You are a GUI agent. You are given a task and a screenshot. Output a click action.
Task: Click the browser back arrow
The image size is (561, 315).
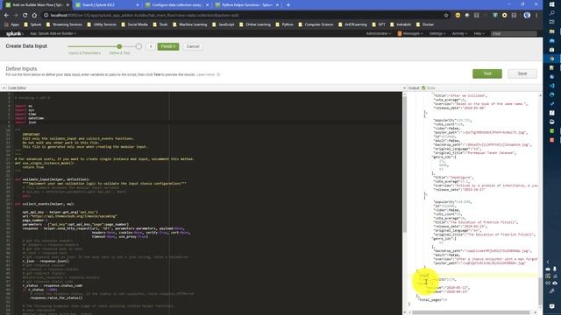pyautogui.click(x=6, y=16)
